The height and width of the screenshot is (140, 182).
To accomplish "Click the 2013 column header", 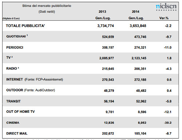I will (102, 12).
